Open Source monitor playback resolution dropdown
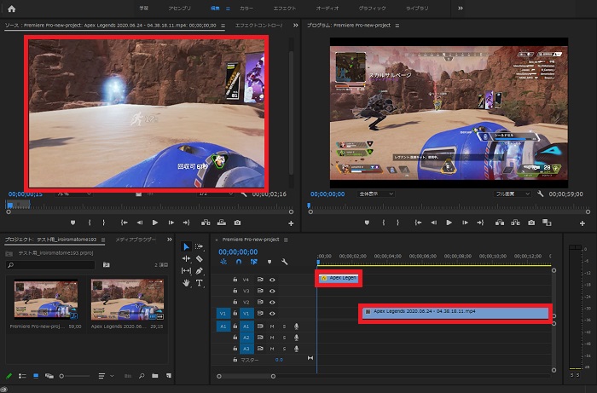The height and width of the screenshot is (393, 597). (x=216, y=194)
